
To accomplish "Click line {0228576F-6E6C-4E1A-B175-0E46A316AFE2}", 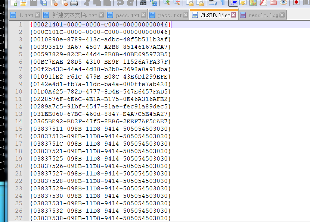I will [x=100, y=99].
